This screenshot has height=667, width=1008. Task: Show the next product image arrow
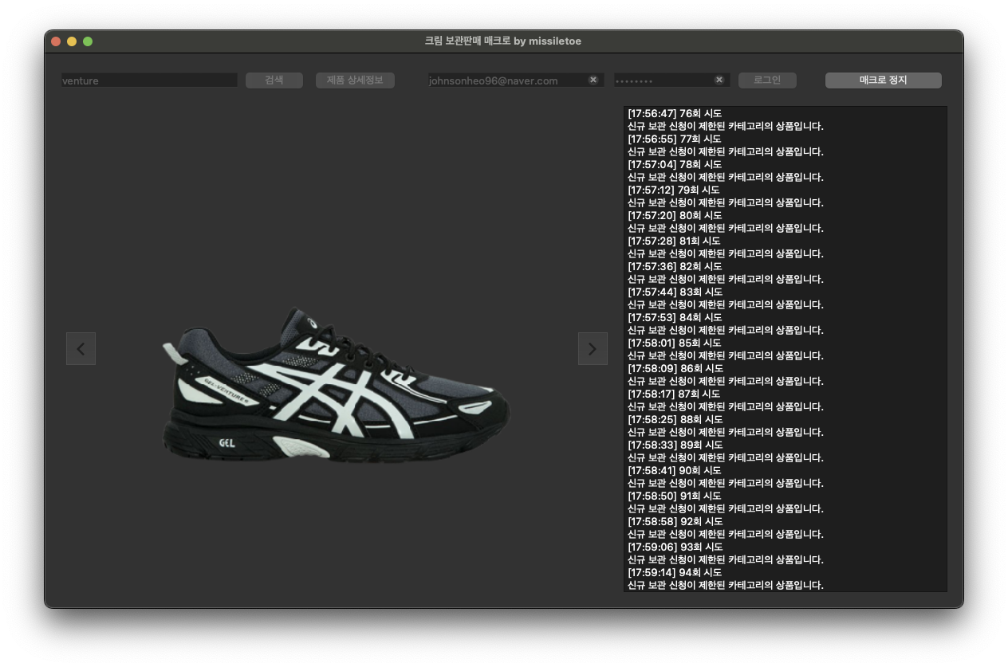[593, 348]
